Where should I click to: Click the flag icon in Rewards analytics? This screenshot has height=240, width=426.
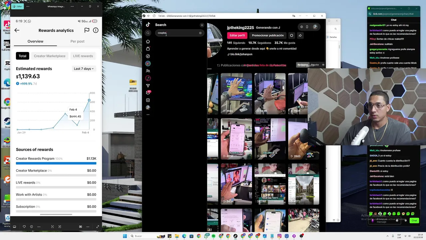tap(87, 30)
